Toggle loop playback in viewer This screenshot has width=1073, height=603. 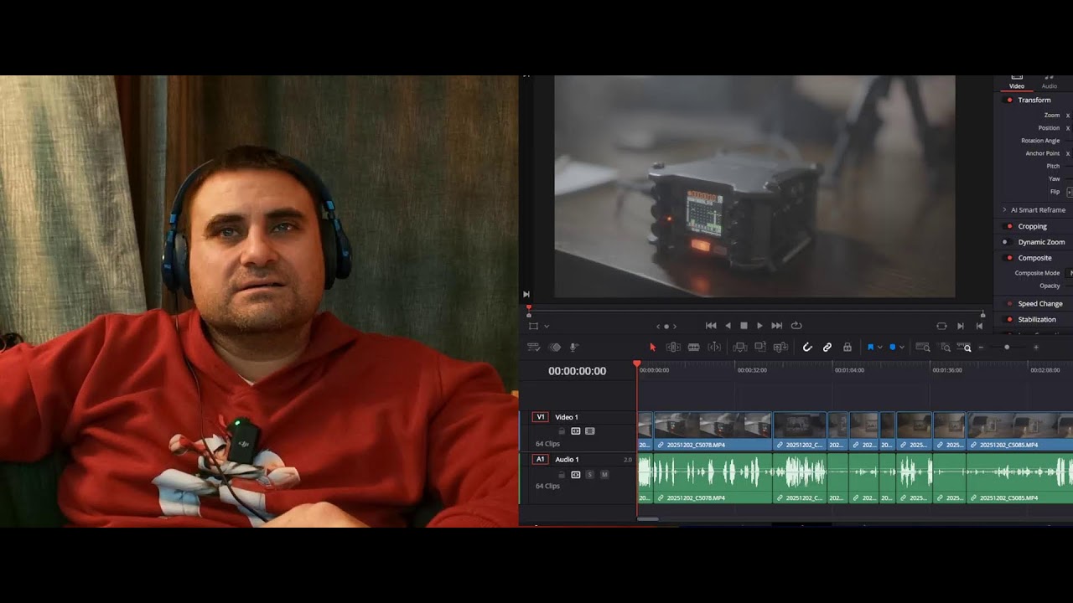[x=796, y=326]
